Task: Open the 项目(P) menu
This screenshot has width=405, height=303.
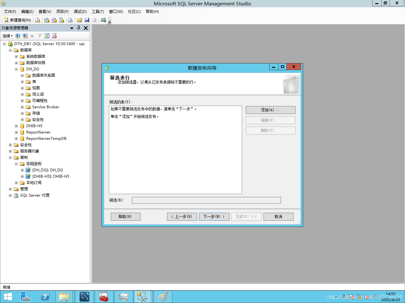Action: tap(62, 11)
